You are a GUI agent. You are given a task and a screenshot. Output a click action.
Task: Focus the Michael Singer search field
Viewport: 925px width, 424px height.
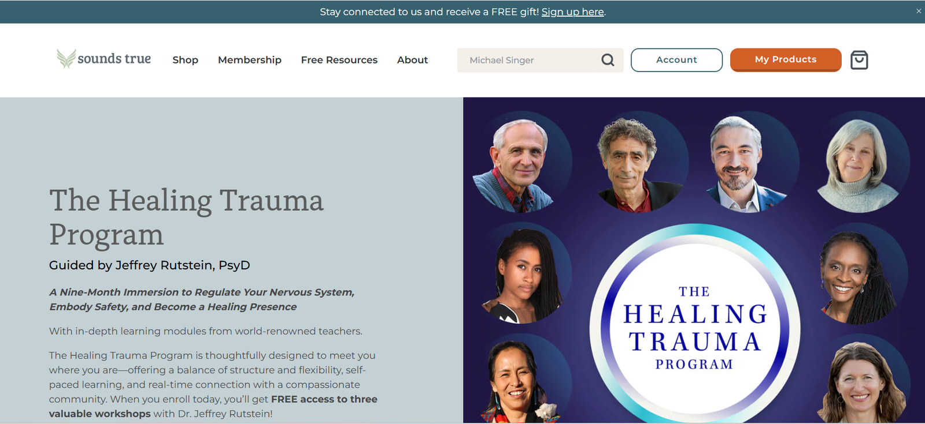coord(529,60)
